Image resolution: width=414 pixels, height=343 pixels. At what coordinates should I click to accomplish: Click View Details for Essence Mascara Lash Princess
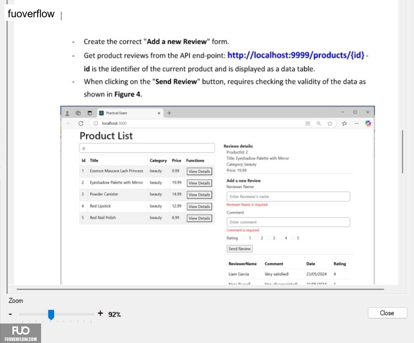coord(199,171)
